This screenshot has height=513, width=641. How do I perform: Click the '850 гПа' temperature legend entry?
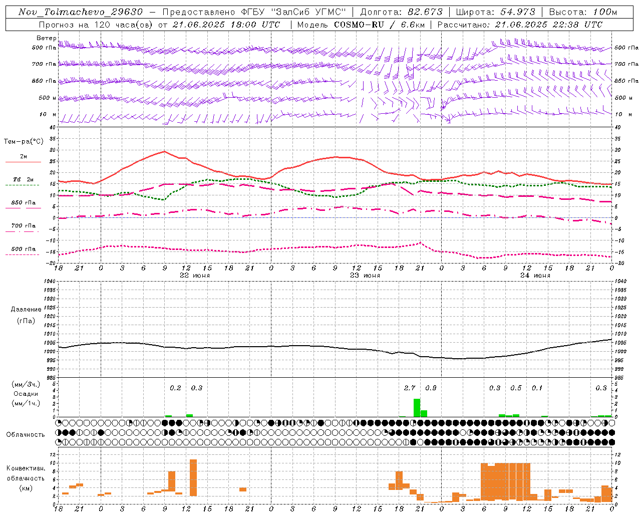tap(24, 202)
